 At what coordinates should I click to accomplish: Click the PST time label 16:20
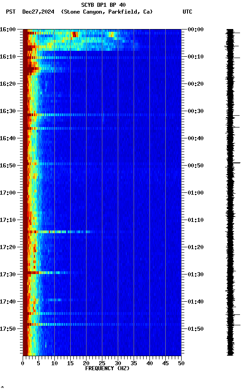pyautogui.click(x=8, y=84)
